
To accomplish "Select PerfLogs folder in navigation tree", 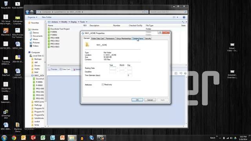I will [x=38, y=105].
